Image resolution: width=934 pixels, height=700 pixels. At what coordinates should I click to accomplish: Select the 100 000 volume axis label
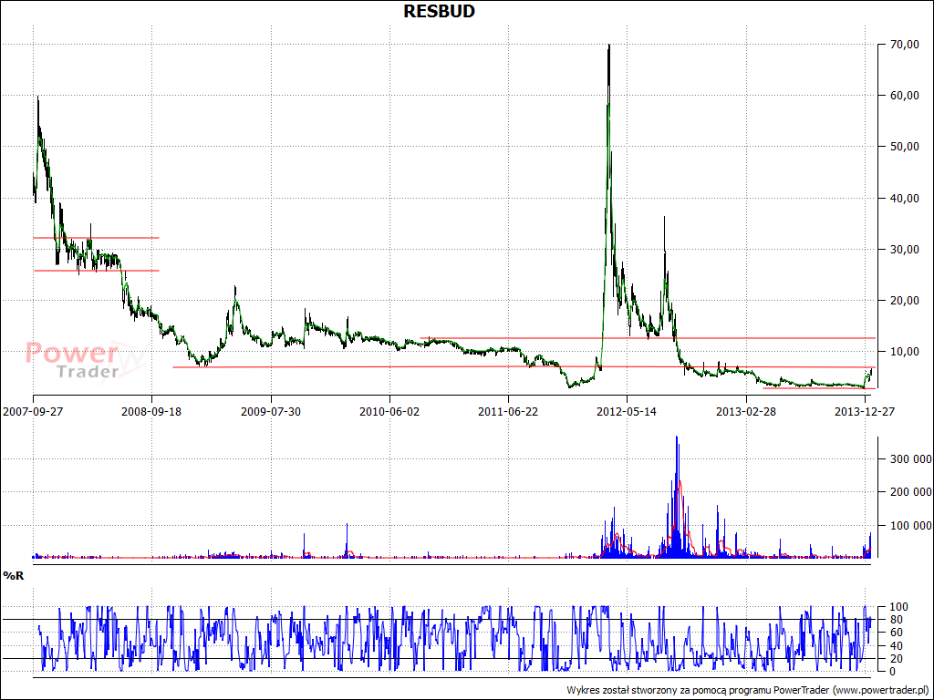(x=911, y=526)
